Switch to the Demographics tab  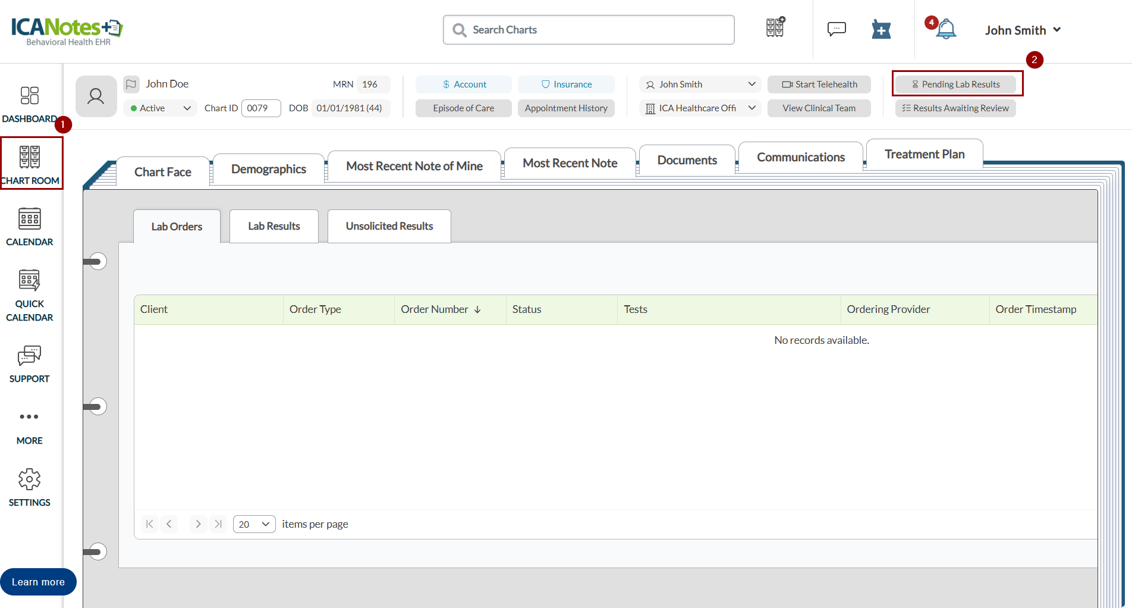(x=269, y=169)
